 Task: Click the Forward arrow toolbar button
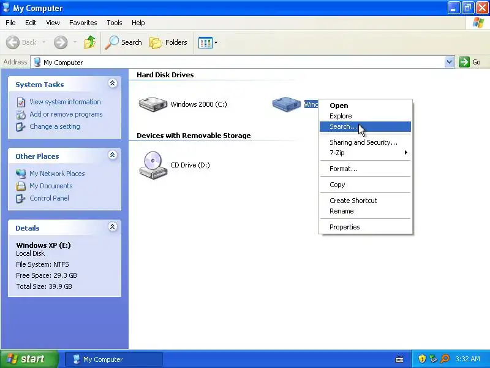click(x=61, y=42)
